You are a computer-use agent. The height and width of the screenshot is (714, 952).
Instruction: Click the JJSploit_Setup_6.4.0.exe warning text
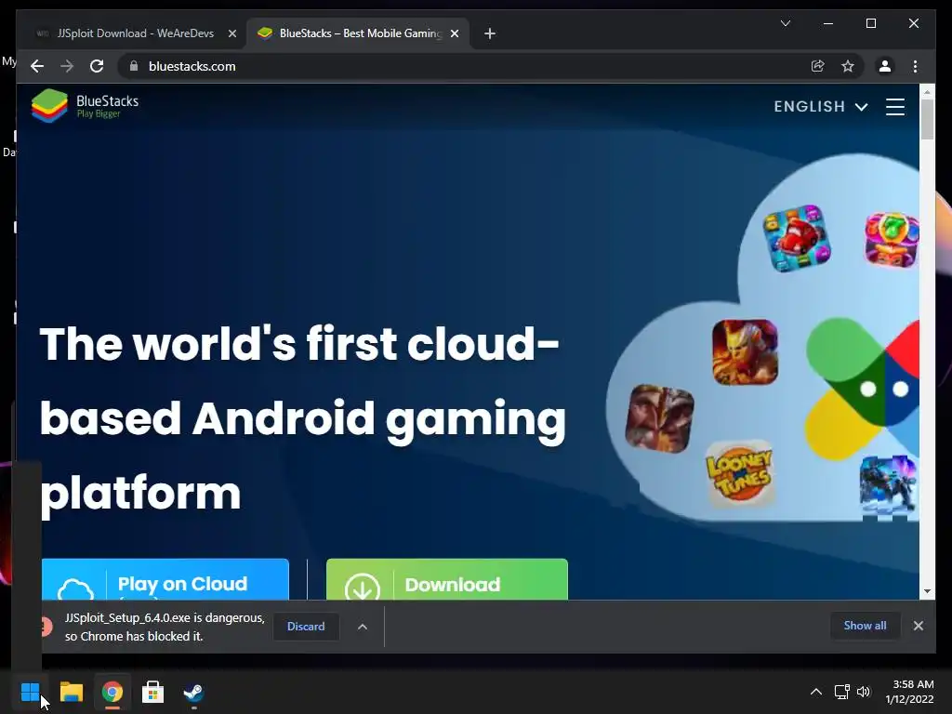(x=165, y=627)
